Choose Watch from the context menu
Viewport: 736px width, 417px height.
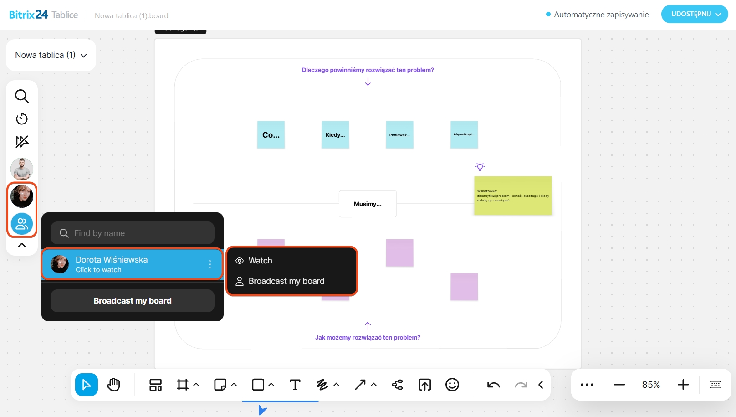point(260,261)
